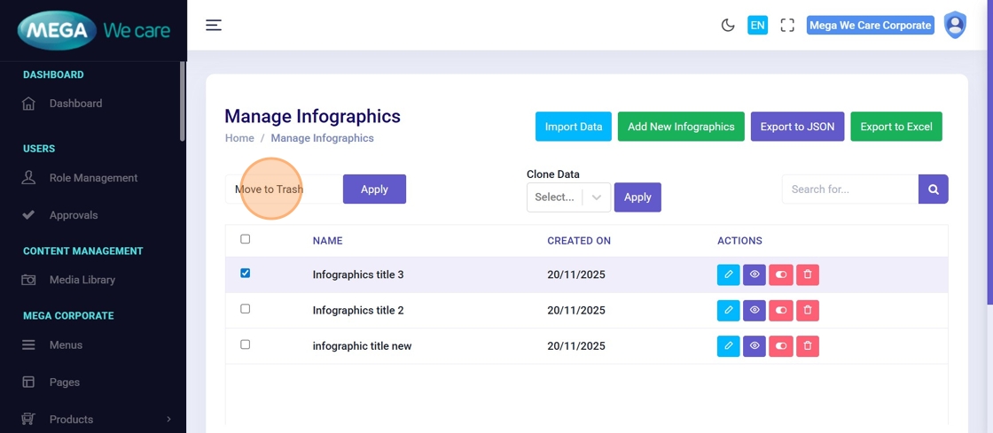This screenshot has width=993, height=433.
Task: Click the hamburger menu icon
Action: [x=214, y=25]
